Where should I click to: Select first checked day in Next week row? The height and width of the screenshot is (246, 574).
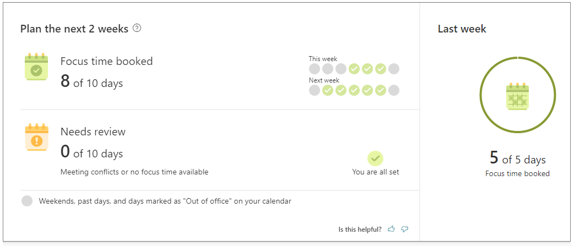(328, 90)
